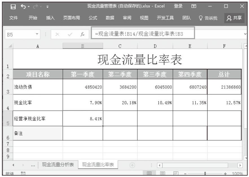Switch to Page Layout view

tap(163, 174)
